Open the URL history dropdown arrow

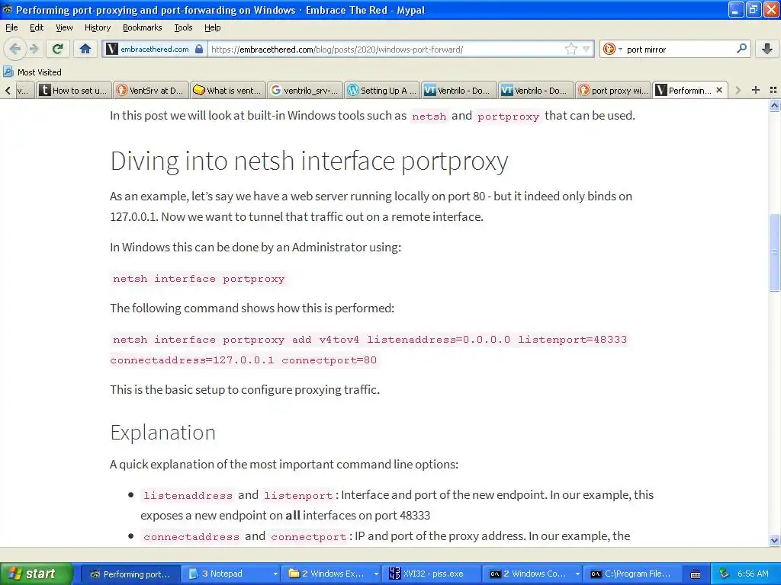click(x=587, y=49)
